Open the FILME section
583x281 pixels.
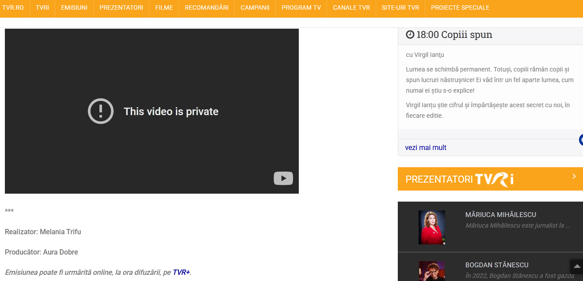[x=164, y=7]
